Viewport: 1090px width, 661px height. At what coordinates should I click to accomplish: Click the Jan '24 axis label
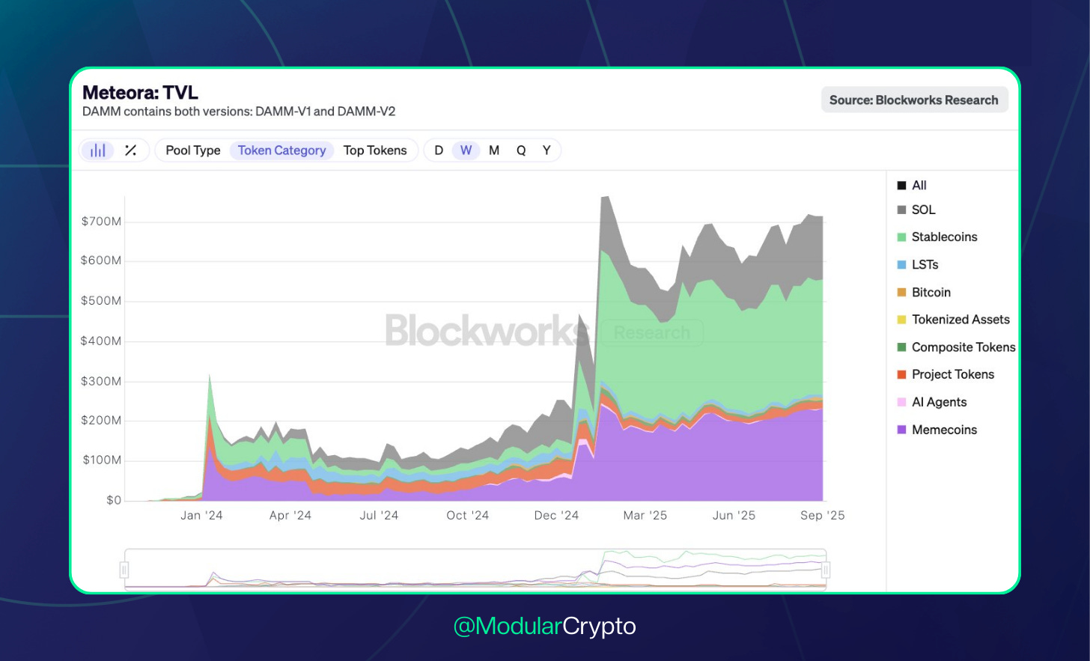[201, 516]
